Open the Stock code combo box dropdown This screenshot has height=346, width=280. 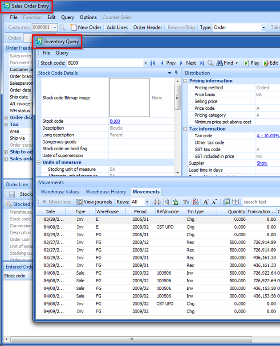(x=146, y=63)
